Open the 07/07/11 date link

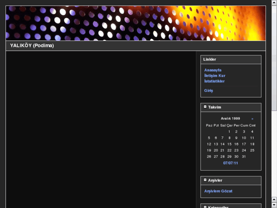point(231,163)
